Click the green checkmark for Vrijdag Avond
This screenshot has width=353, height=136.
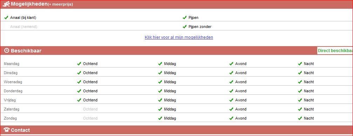231,100
